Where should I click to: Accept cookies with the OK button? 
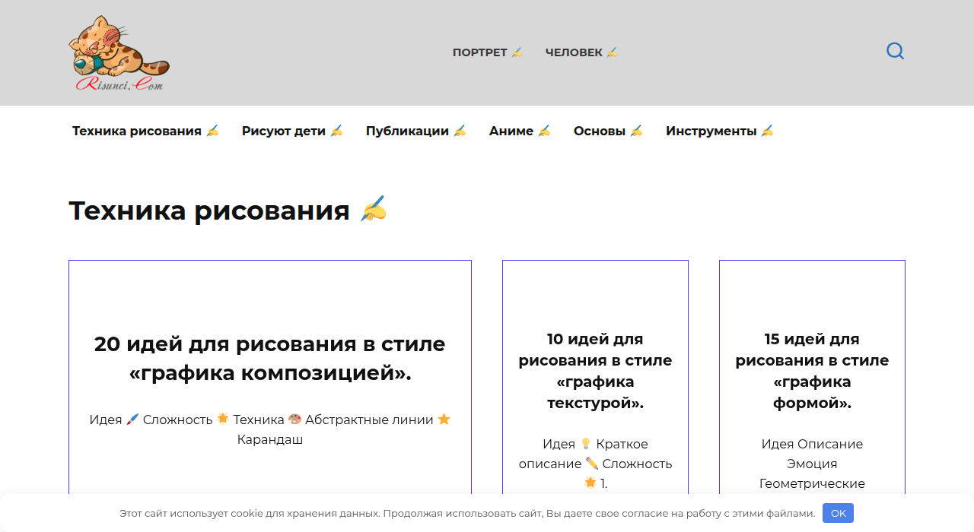[838, 513]
